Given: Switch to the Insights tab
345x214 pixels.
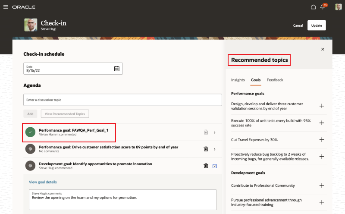Looking at the screenshot, I should click(x=238, y=80).
